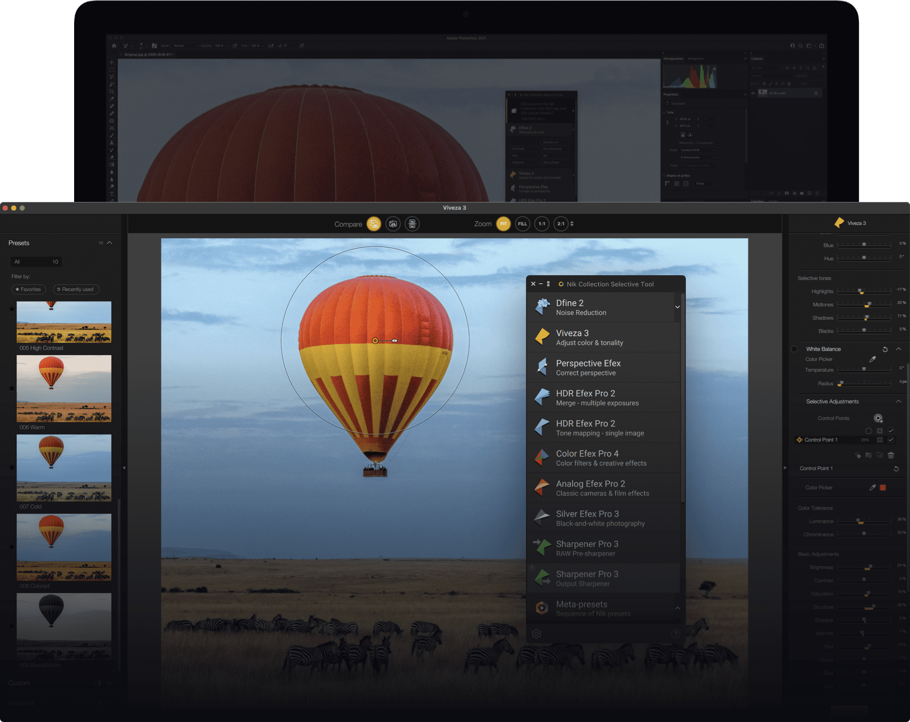This screenshot has height=722, width=910.
Task: Click the Meta-presets icon
Action: (x=542, y=608)
